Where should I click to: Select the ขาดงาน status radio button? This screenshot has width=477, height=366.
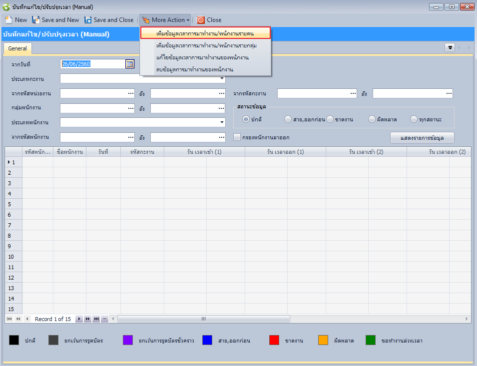point(330,119)
